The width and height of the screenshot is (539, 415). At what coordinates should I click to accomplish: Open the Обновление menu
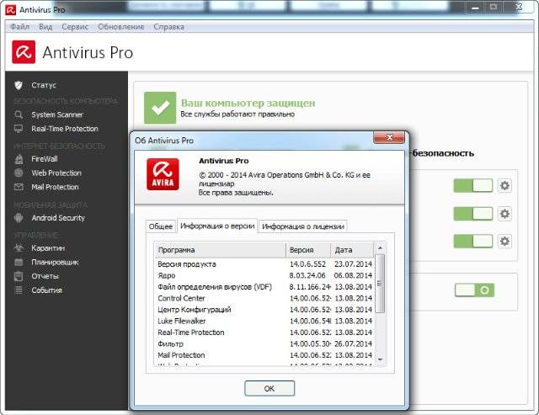121,27
